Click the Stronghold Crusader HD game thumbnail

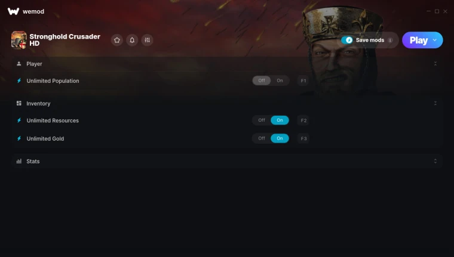click(19, 40)
